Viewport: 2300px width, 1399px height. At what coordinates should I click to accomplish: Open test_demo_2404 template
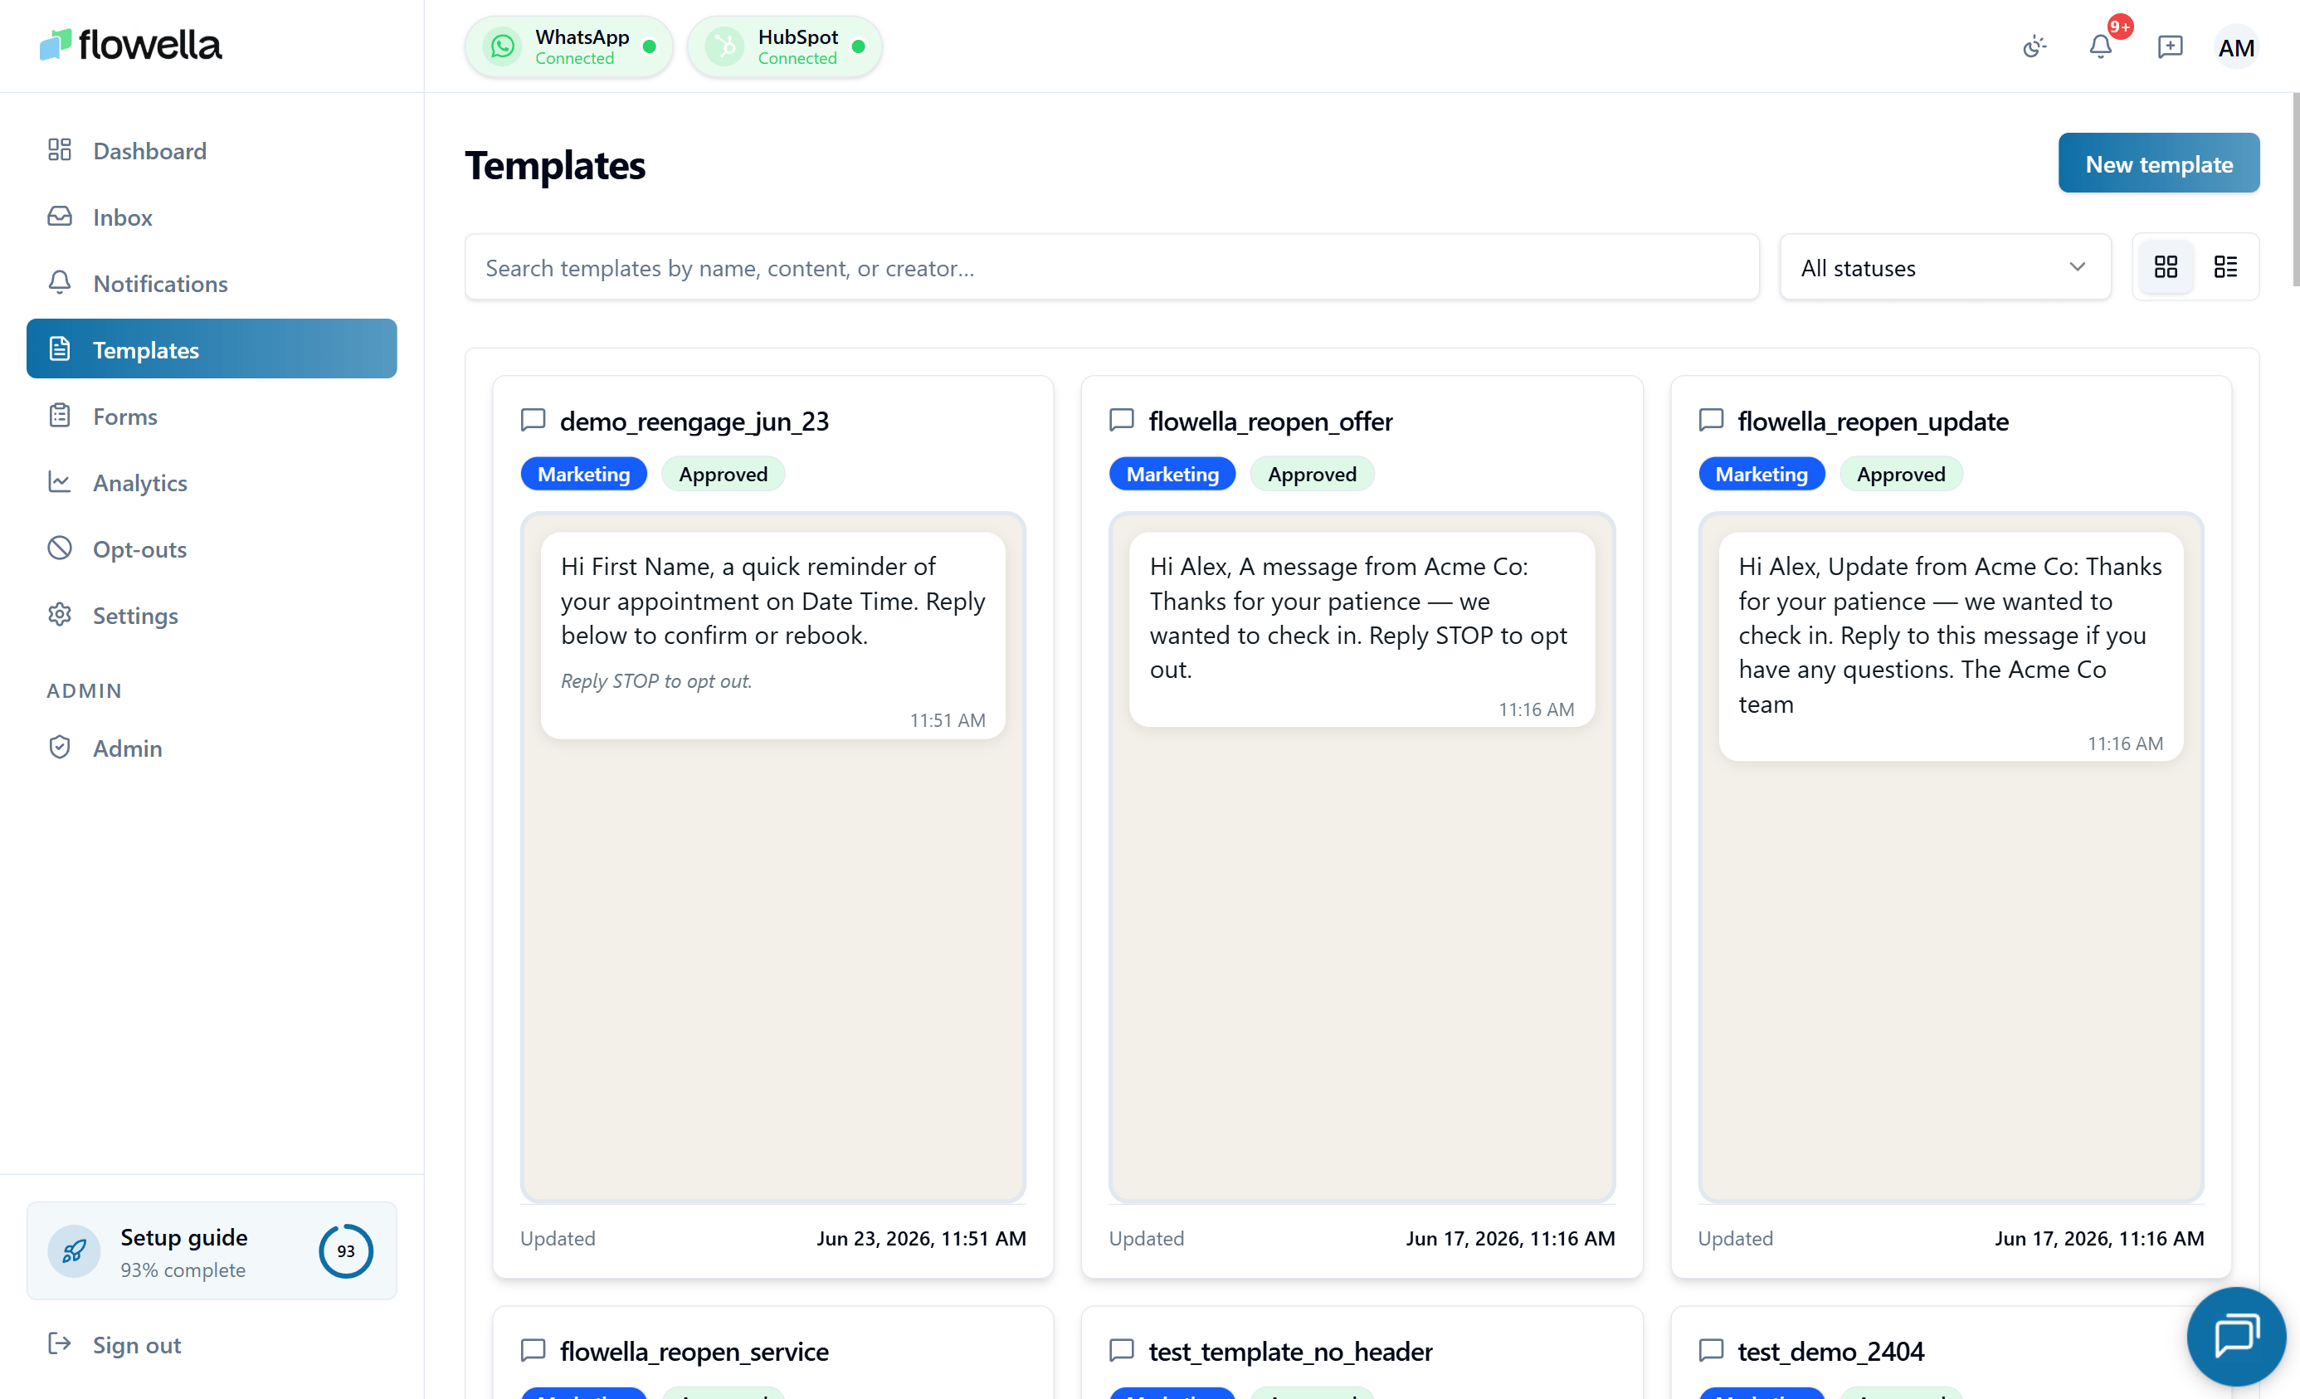pos(1830,1351)
